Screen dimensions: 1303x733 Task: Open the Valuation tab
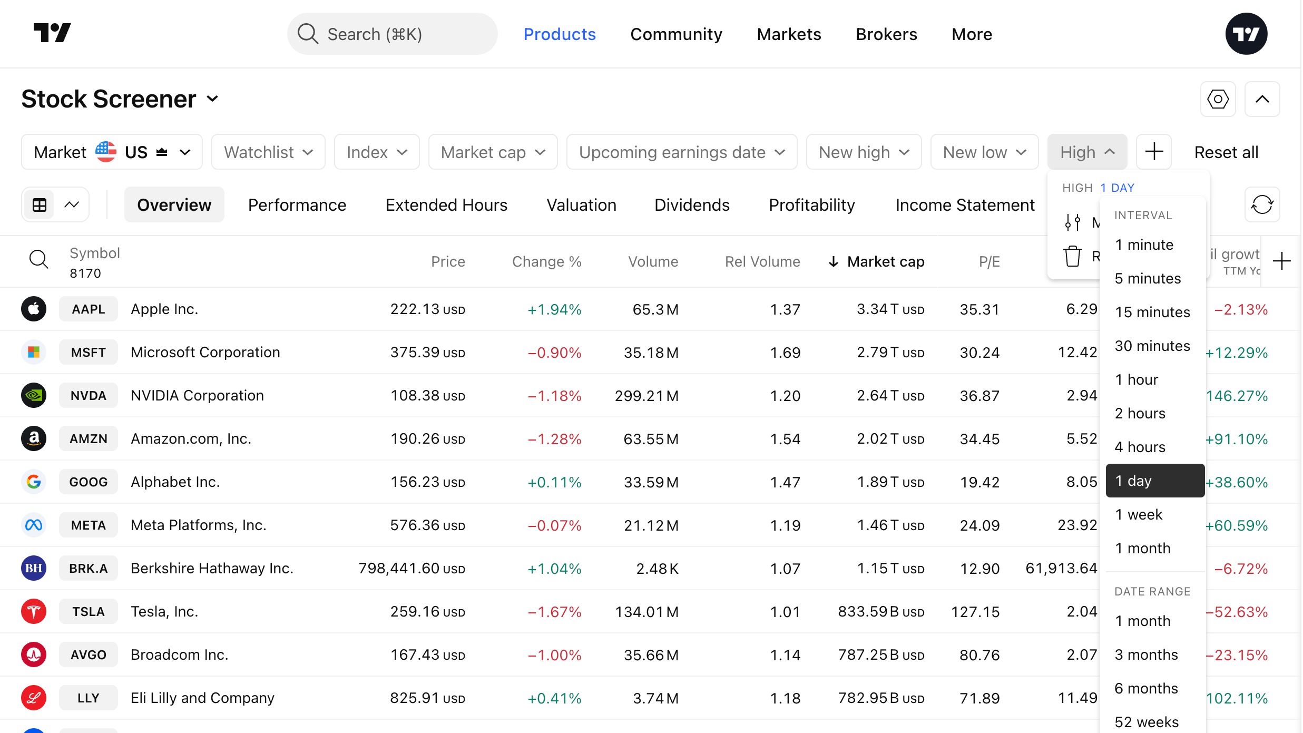tap(581, 205)
